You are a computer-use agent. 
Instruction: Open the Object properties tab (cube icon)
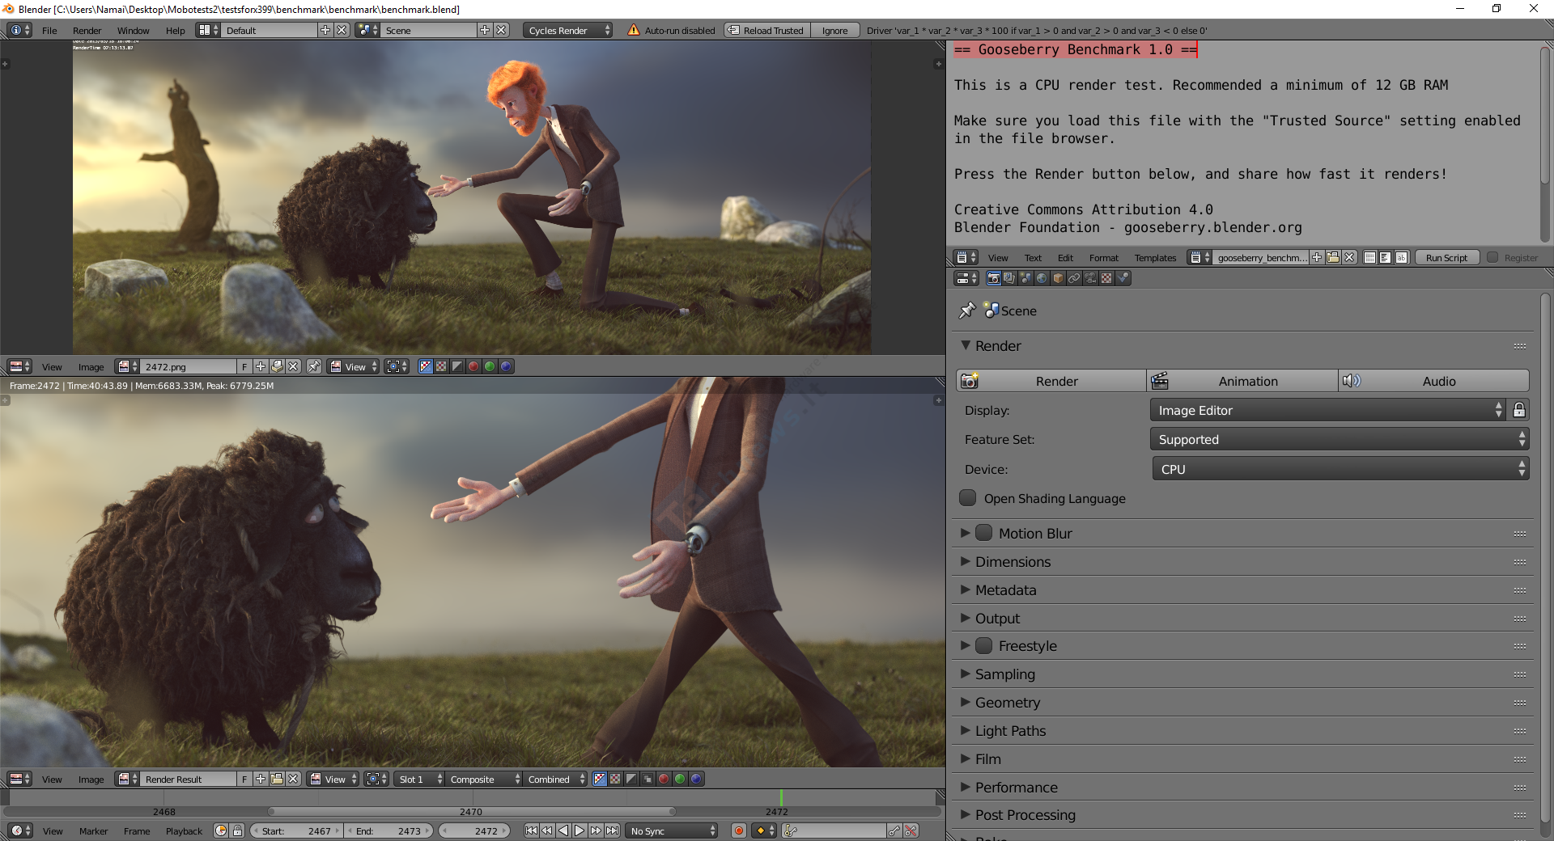1058,278
